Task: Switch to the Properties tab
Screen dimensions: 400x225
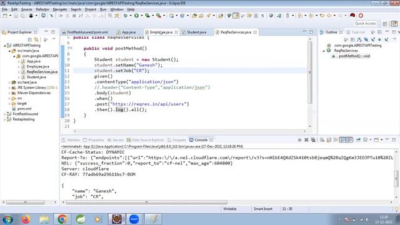Action: tap(93, 140)
